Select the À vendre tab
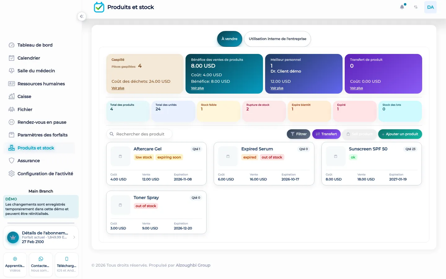The width and height of the screenshot is (446, 279). (230, 39)
